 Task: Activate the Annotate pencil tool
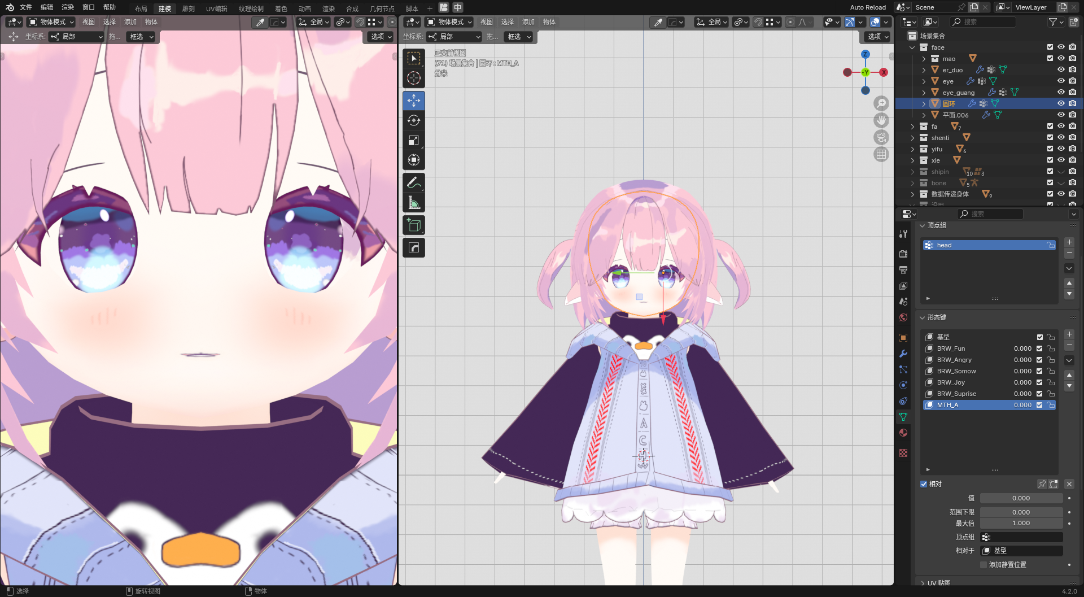pos(413,183)
